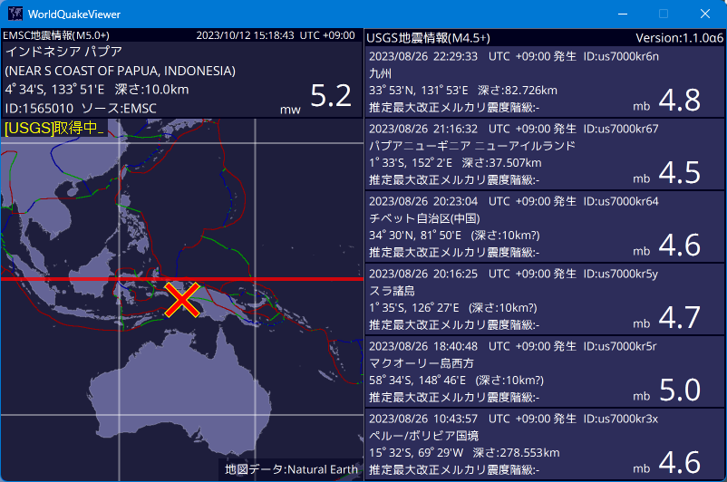Click the ID:us7000kr6n earthquake identifier

pos(621,56)
